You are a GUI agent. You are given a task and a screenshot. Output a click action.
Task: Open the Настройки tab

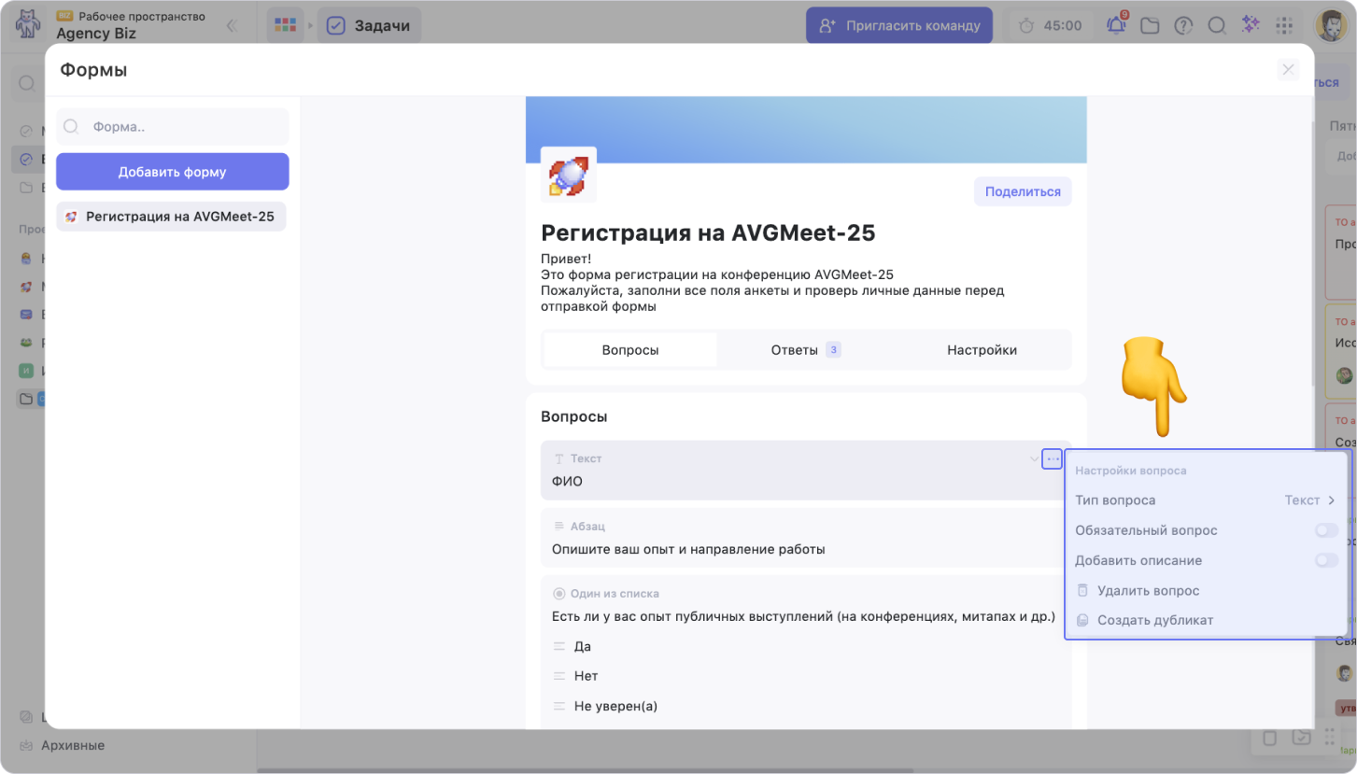tap(982, 350)
